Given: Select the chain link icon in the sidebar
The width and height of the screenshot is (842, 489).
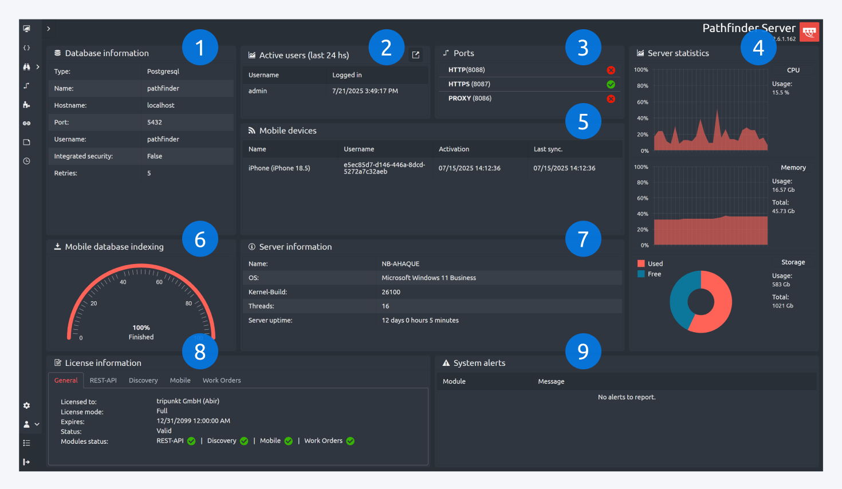Looking at the screenshot, I should [x=26, y=123].
